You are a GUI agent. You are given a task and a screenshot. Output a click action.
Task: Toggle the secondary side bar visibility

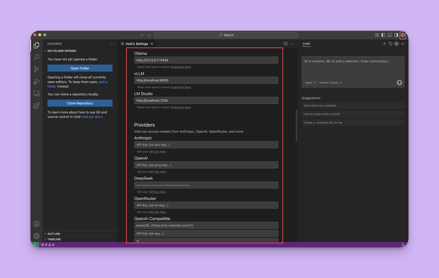[x=396, y=35]
